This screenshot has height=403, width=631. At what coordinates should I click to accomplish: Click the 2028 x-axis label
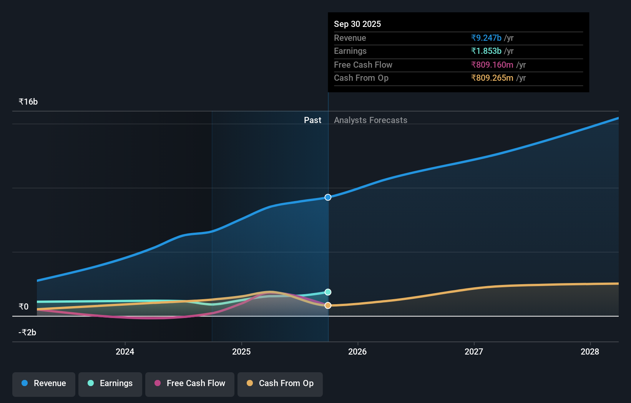(590, 351)
